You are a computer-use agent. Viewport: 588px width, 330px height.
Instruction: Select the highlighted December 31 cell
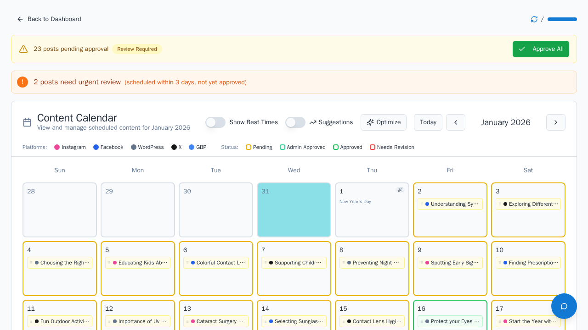[294, 210]
